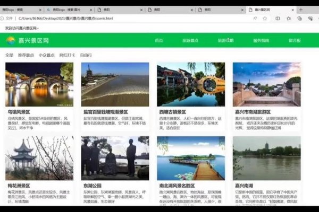Open 留言板 in the green navigation
Viewport: 319px width, 212px height.
point(295,40)
